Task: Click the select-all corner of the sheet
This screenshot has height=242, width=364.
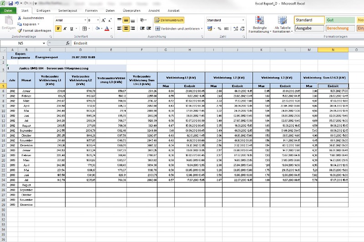Action: pyautogui.click(x=3, y=50)
